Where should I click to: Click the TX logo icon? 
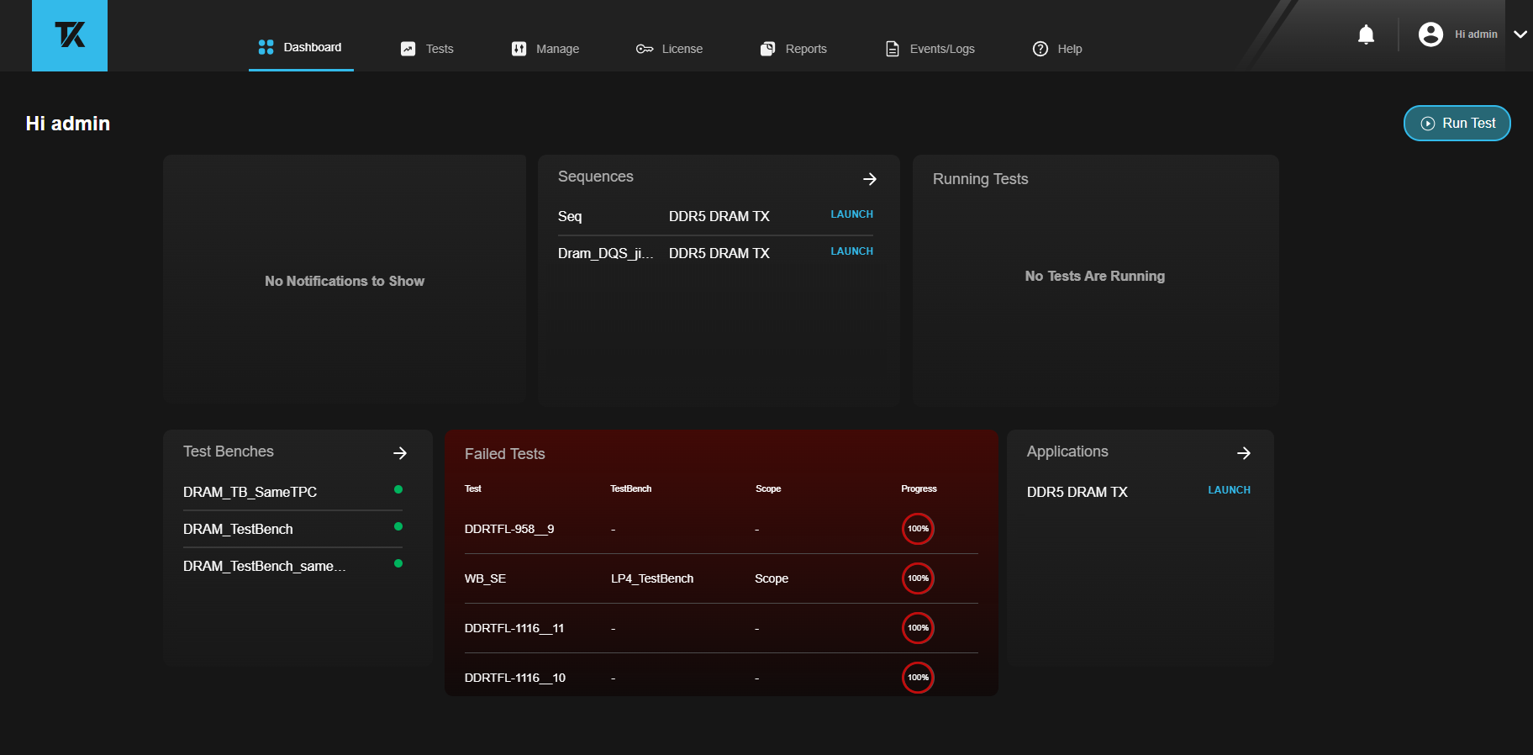point(70,35)
